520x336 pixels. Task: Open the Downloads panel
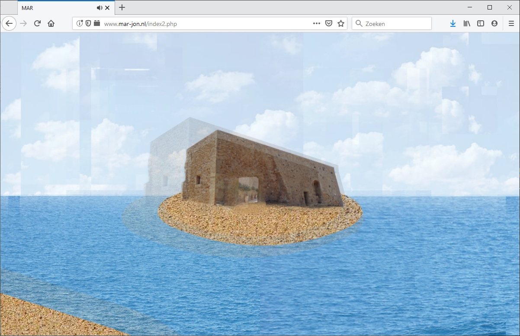point(453,23)
